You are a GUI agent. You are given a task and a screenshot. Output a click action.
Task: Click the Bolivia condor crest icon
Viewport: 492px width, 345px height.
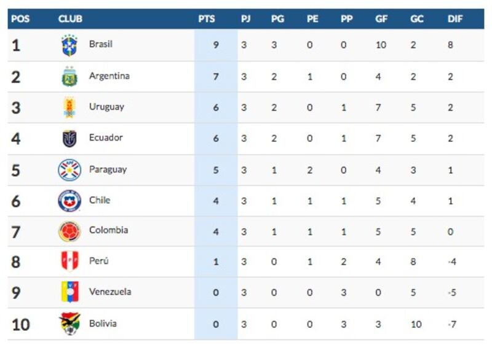click(69, 324)
